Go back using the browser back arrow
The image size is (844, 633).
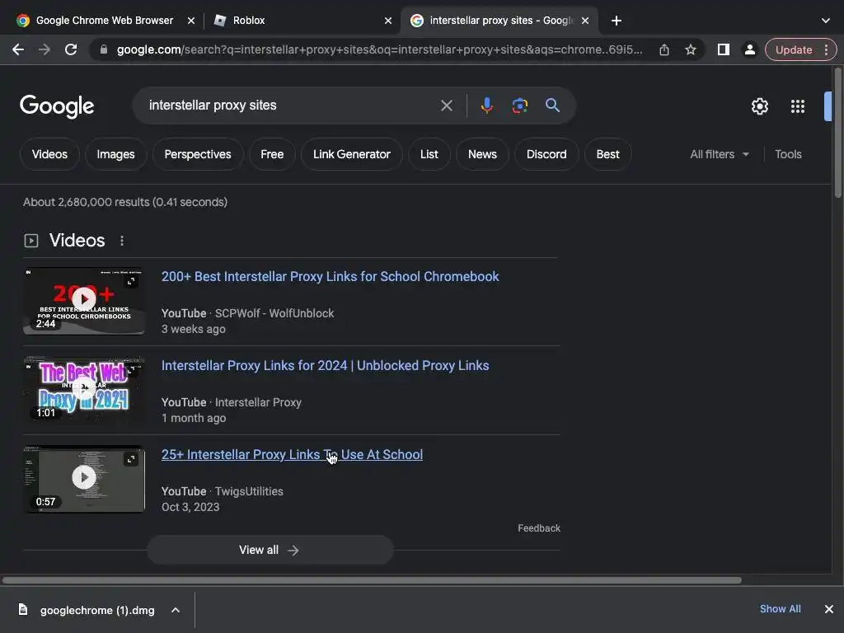[18, 49]
